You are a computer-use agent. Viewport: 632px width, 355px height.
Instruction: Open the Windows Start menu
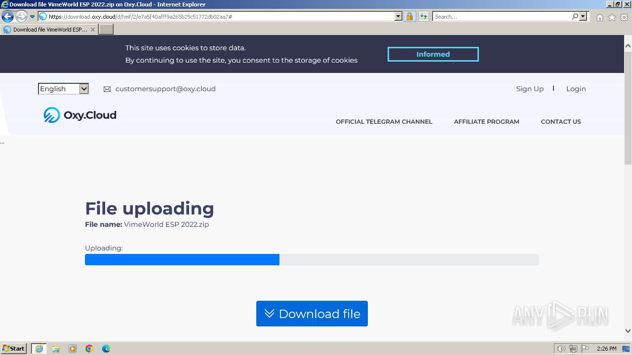coord(14,349)
